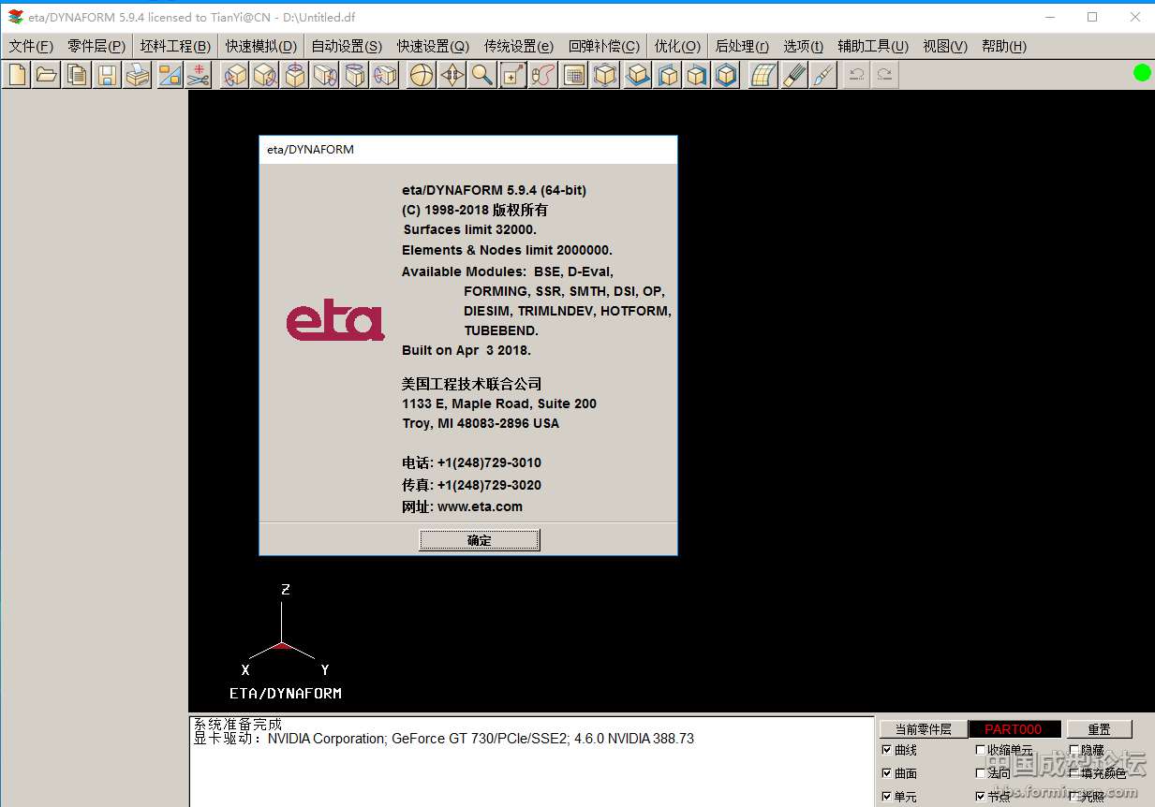Select the second cube rotate icon
This screenshot has width=1155, height=807.
[266, 75]
